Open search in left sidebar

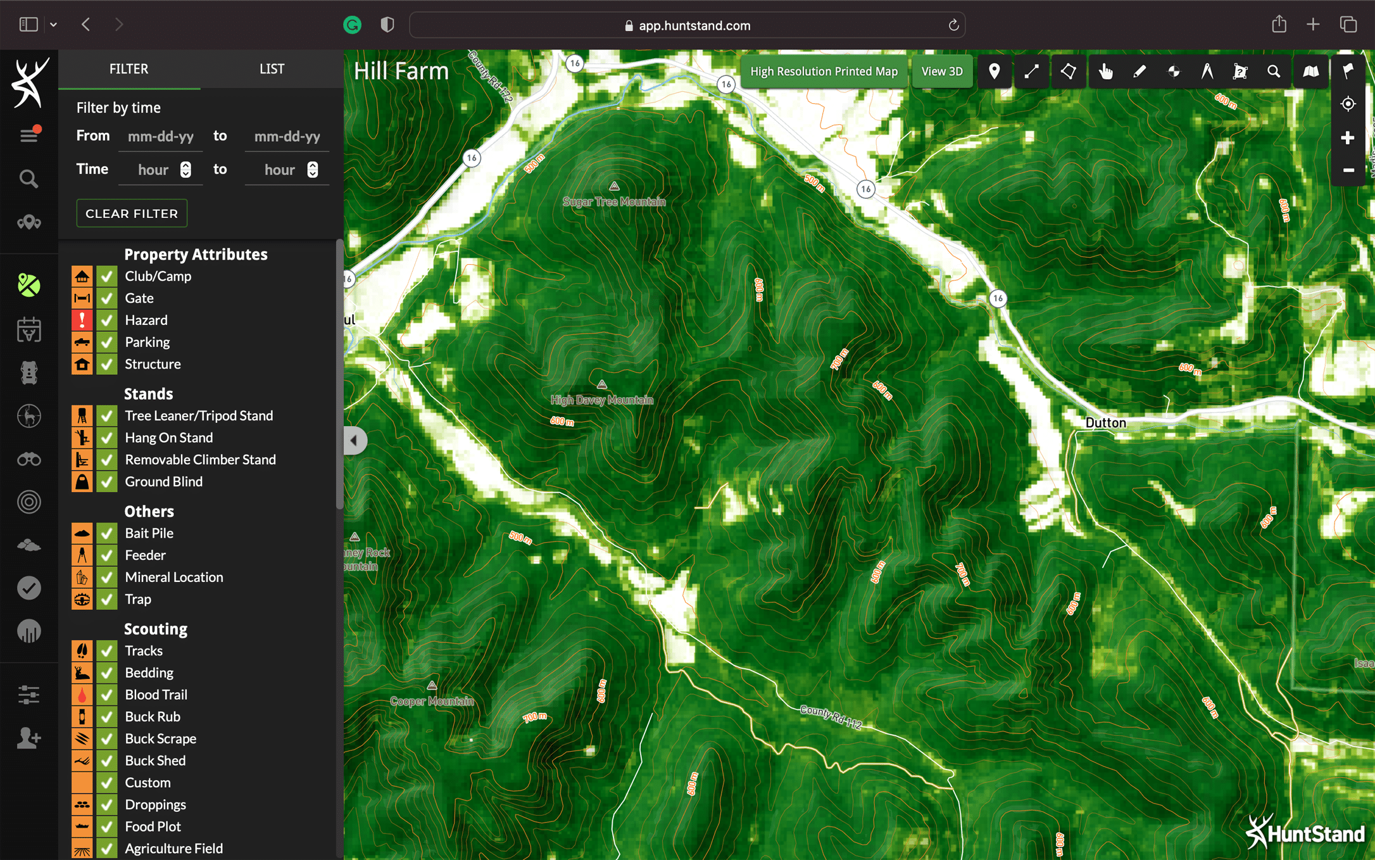pos(28,179)
